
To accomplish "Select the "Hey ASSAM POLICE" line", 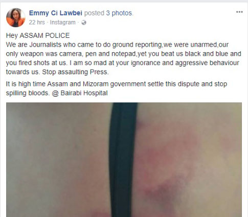I will [38, 35].
